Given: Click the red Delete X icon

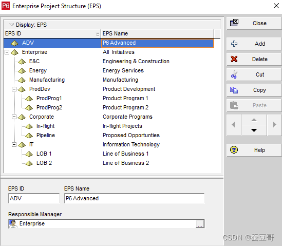Looking at the screenshot, I should point(234,59).
